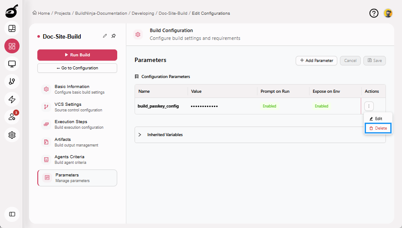Toggle the sidebar collapse panel icon
This screenshot has width=402, height=228.
click(12, 214)
